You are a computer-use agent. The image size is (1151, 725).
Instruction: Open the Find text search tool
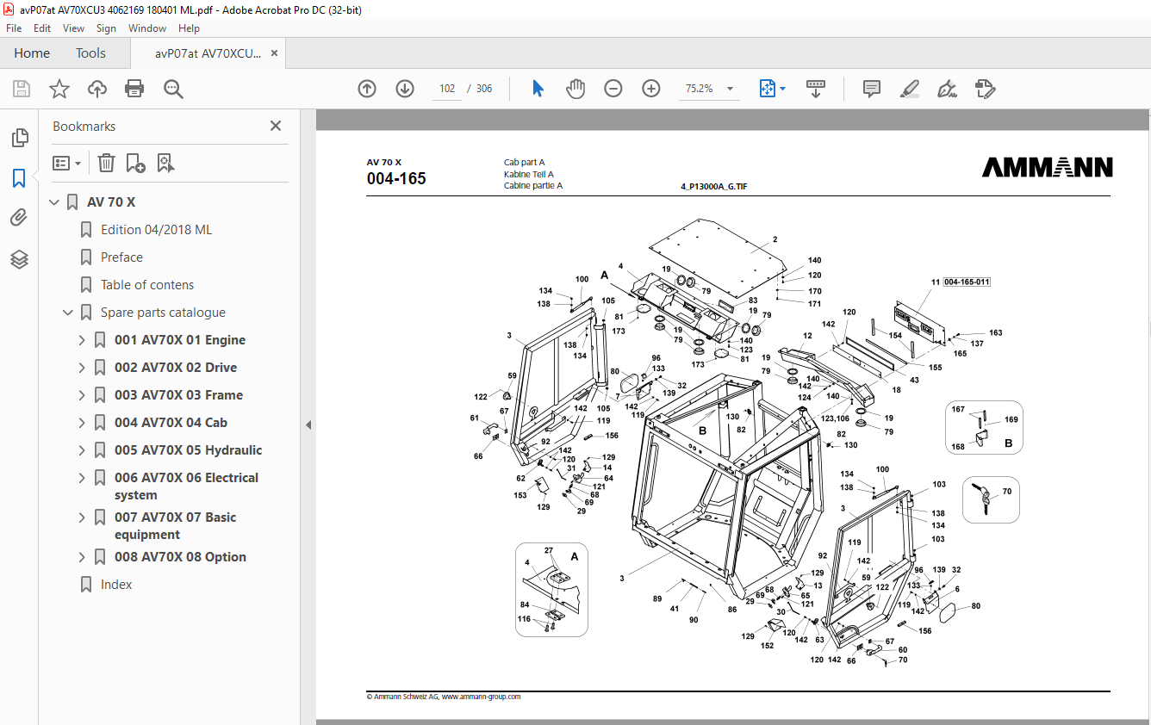click(174, 89)
